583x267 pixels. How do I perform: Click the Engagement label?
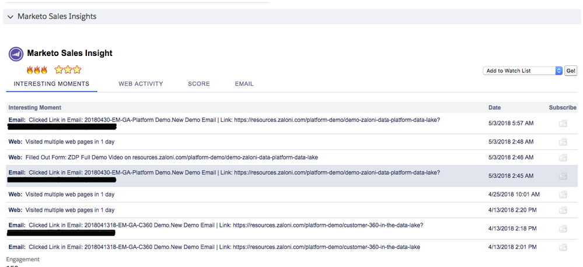click(23, 259)
